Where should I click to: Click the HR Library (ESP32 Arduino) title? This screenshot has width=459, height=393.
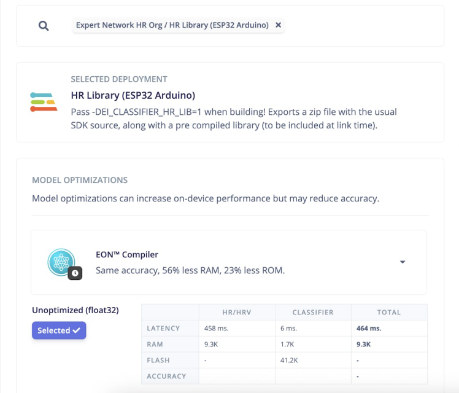[x=133, y=95]
